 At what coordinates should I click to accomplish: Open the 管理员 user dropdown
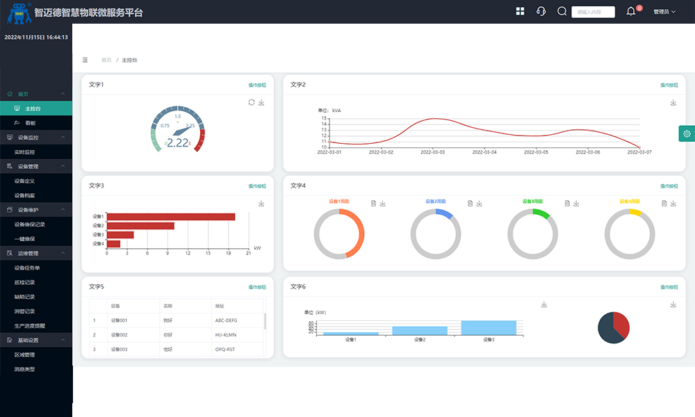click(664, 12)
